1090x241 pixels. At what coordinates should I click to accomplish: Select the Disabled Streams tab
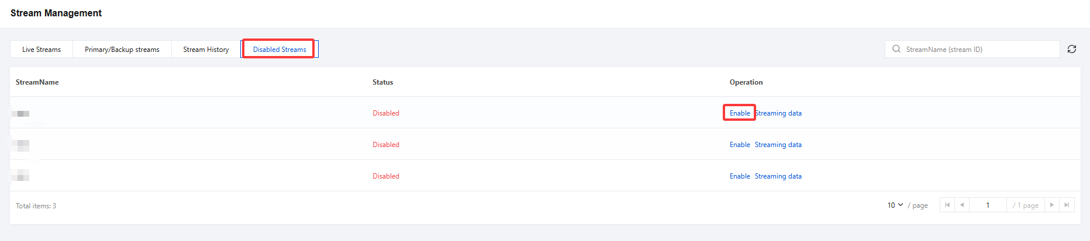click(x=280, y=50)
